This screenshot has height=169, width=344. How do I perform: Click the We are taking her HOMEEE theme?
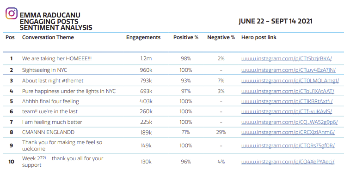pos(57,58)
